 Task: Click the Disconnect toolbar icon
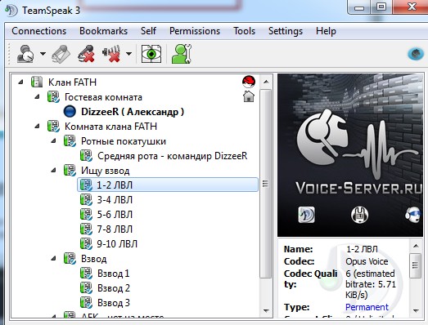(61, 54)
